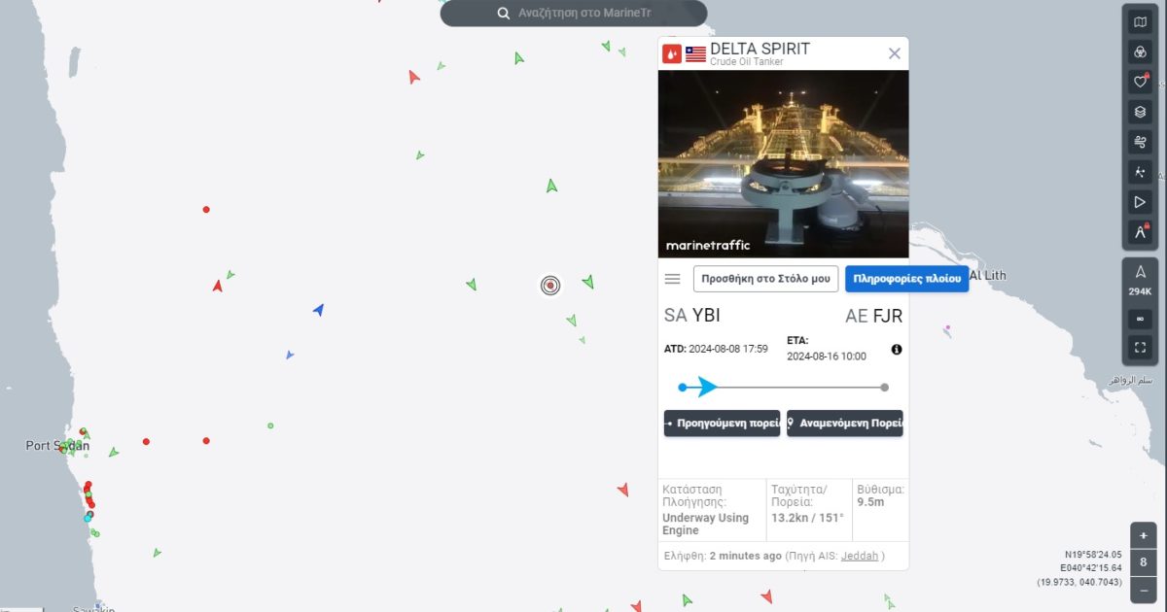This screenshot has height=612, width=1167.
Task: Show Προηγούμενη πορεία past track
Action: [x=722, y=424]
